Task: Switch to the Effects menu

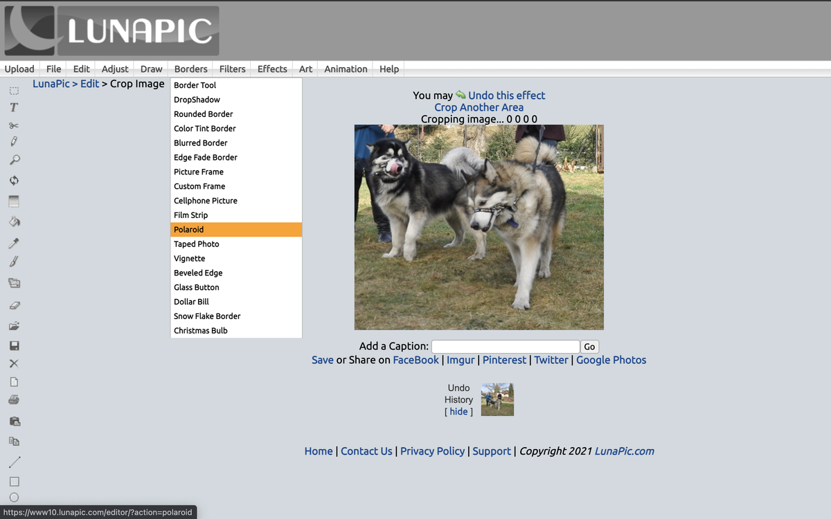Action: (271, 69)
